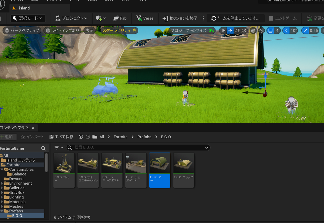Search the FortniteGame source tree

43,148
